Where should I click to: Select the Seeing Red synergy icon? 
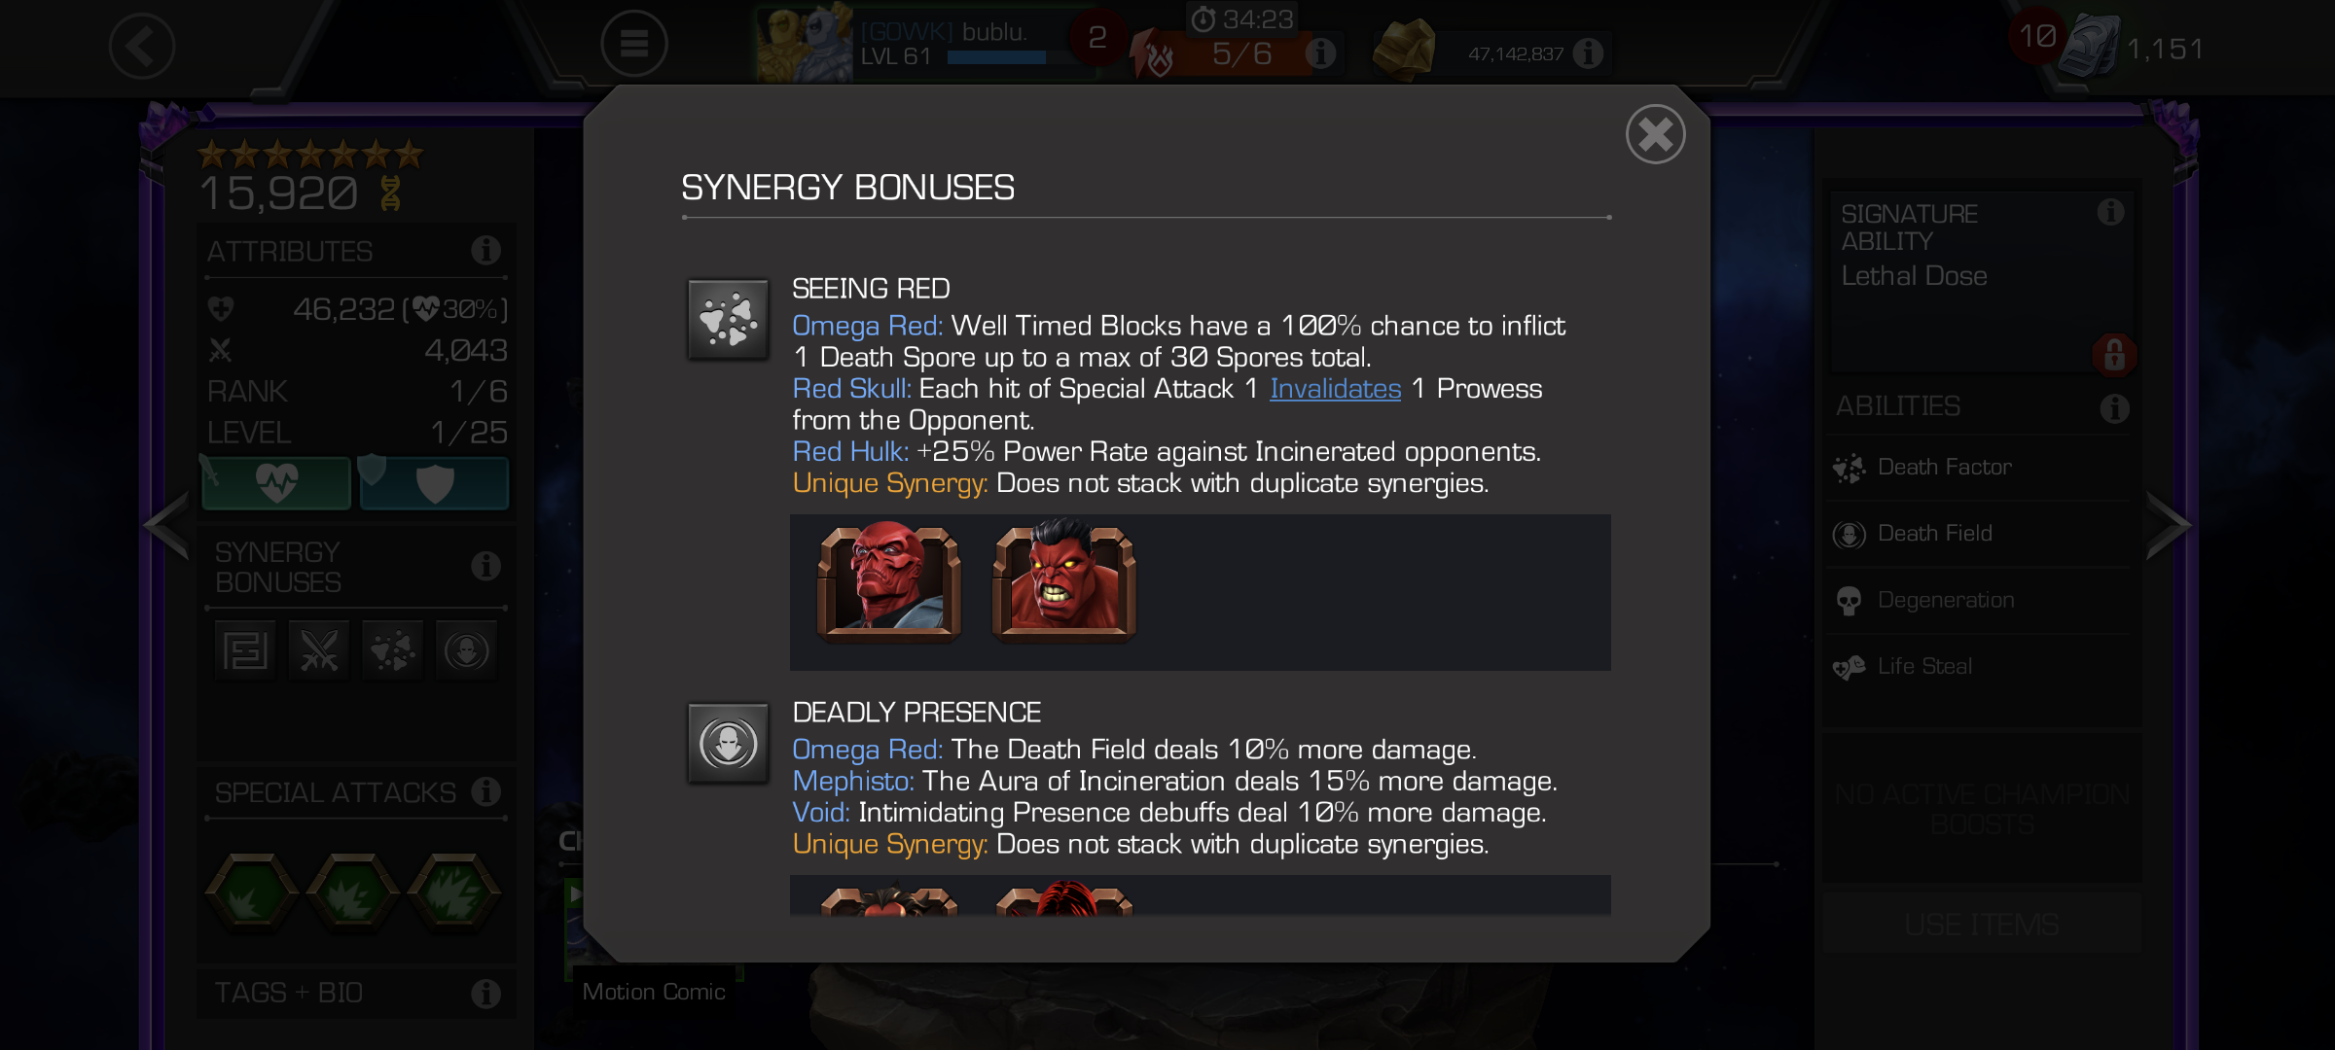pyautogui.click(x=728, y=320)
